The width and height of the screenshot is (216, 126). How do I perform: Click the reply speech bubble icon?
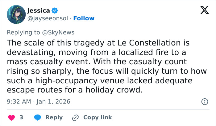(38, 117)
